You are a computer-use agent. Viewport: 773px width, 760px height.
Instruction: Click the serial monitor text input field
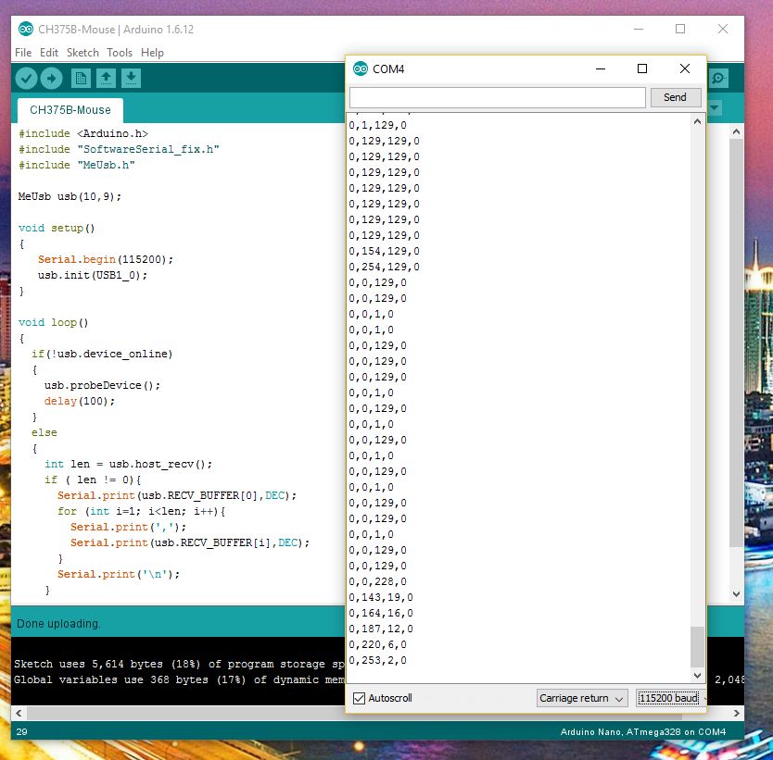(x=498, y=97)
